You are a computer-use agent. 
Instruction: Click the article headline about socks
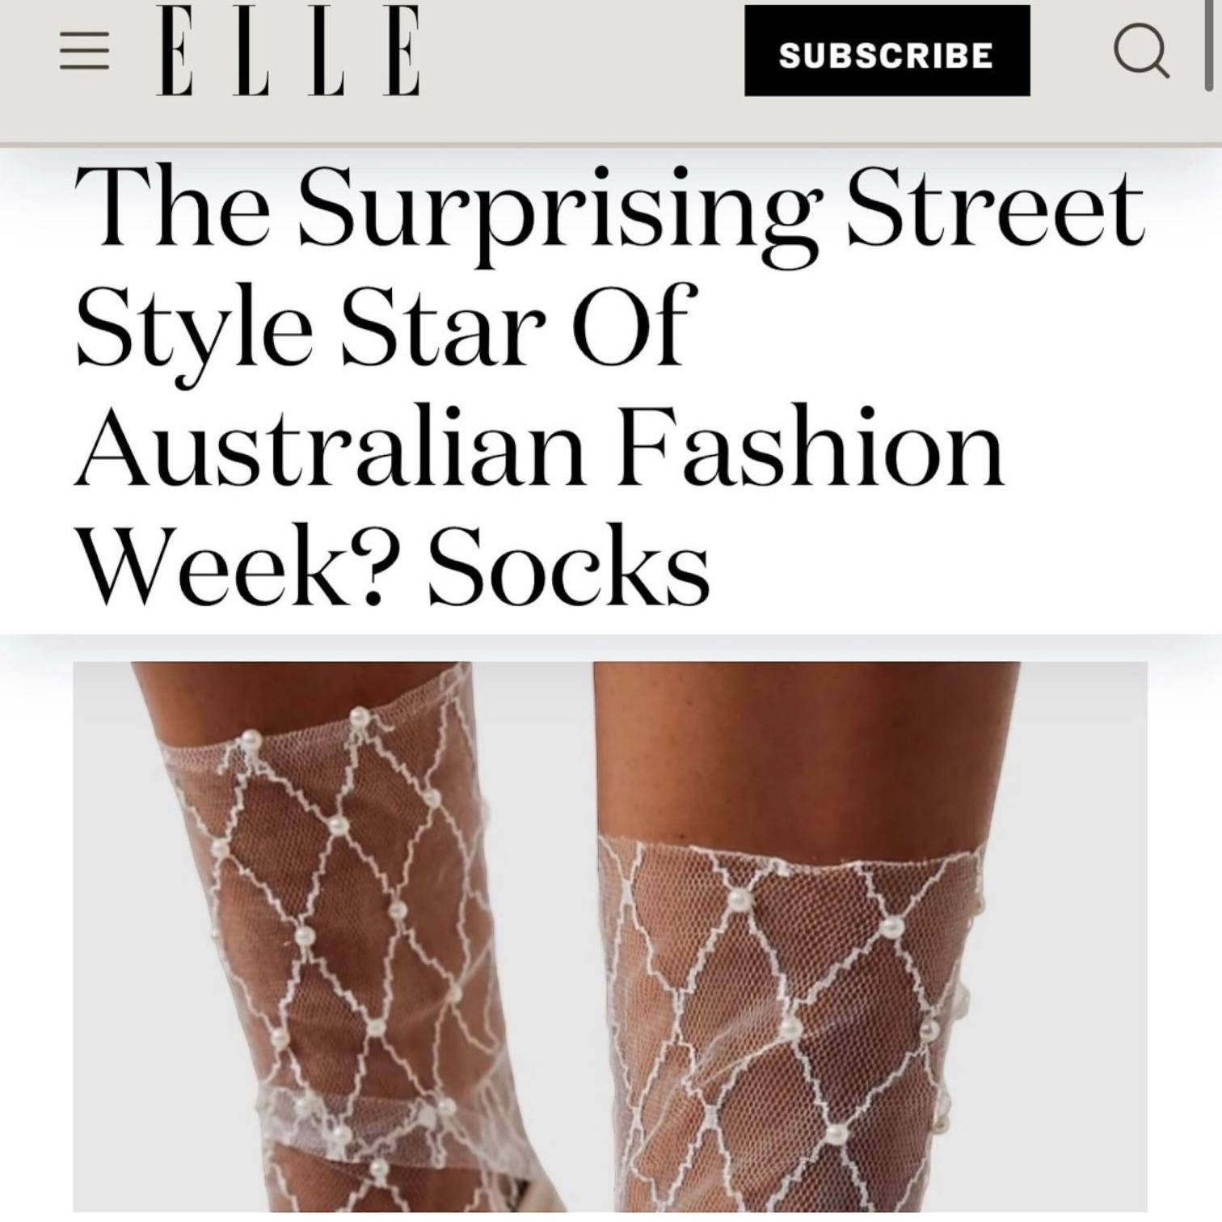pyautogui.click(x=610, y=386)
